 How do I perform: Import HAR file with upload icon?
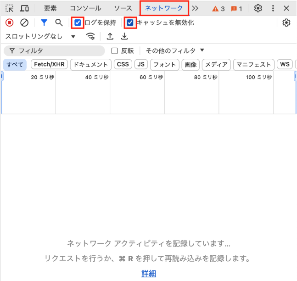coord(110,37)
